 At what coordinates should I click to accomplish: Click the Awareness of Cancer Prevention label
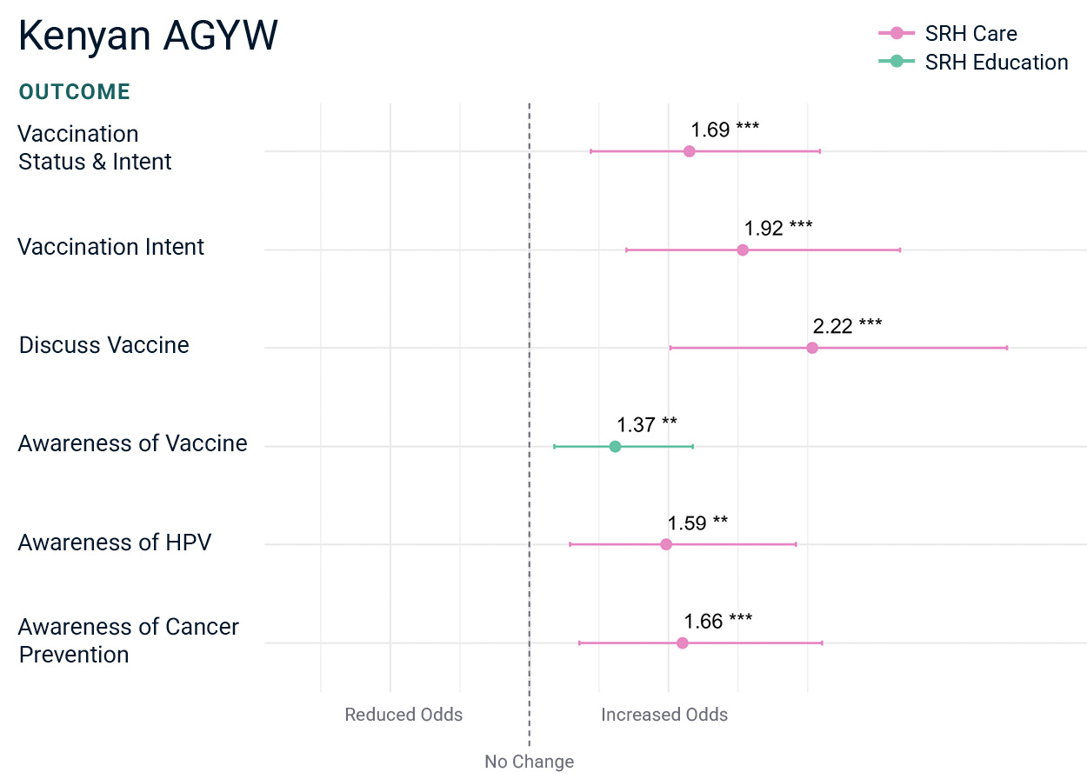pos(129,641)
